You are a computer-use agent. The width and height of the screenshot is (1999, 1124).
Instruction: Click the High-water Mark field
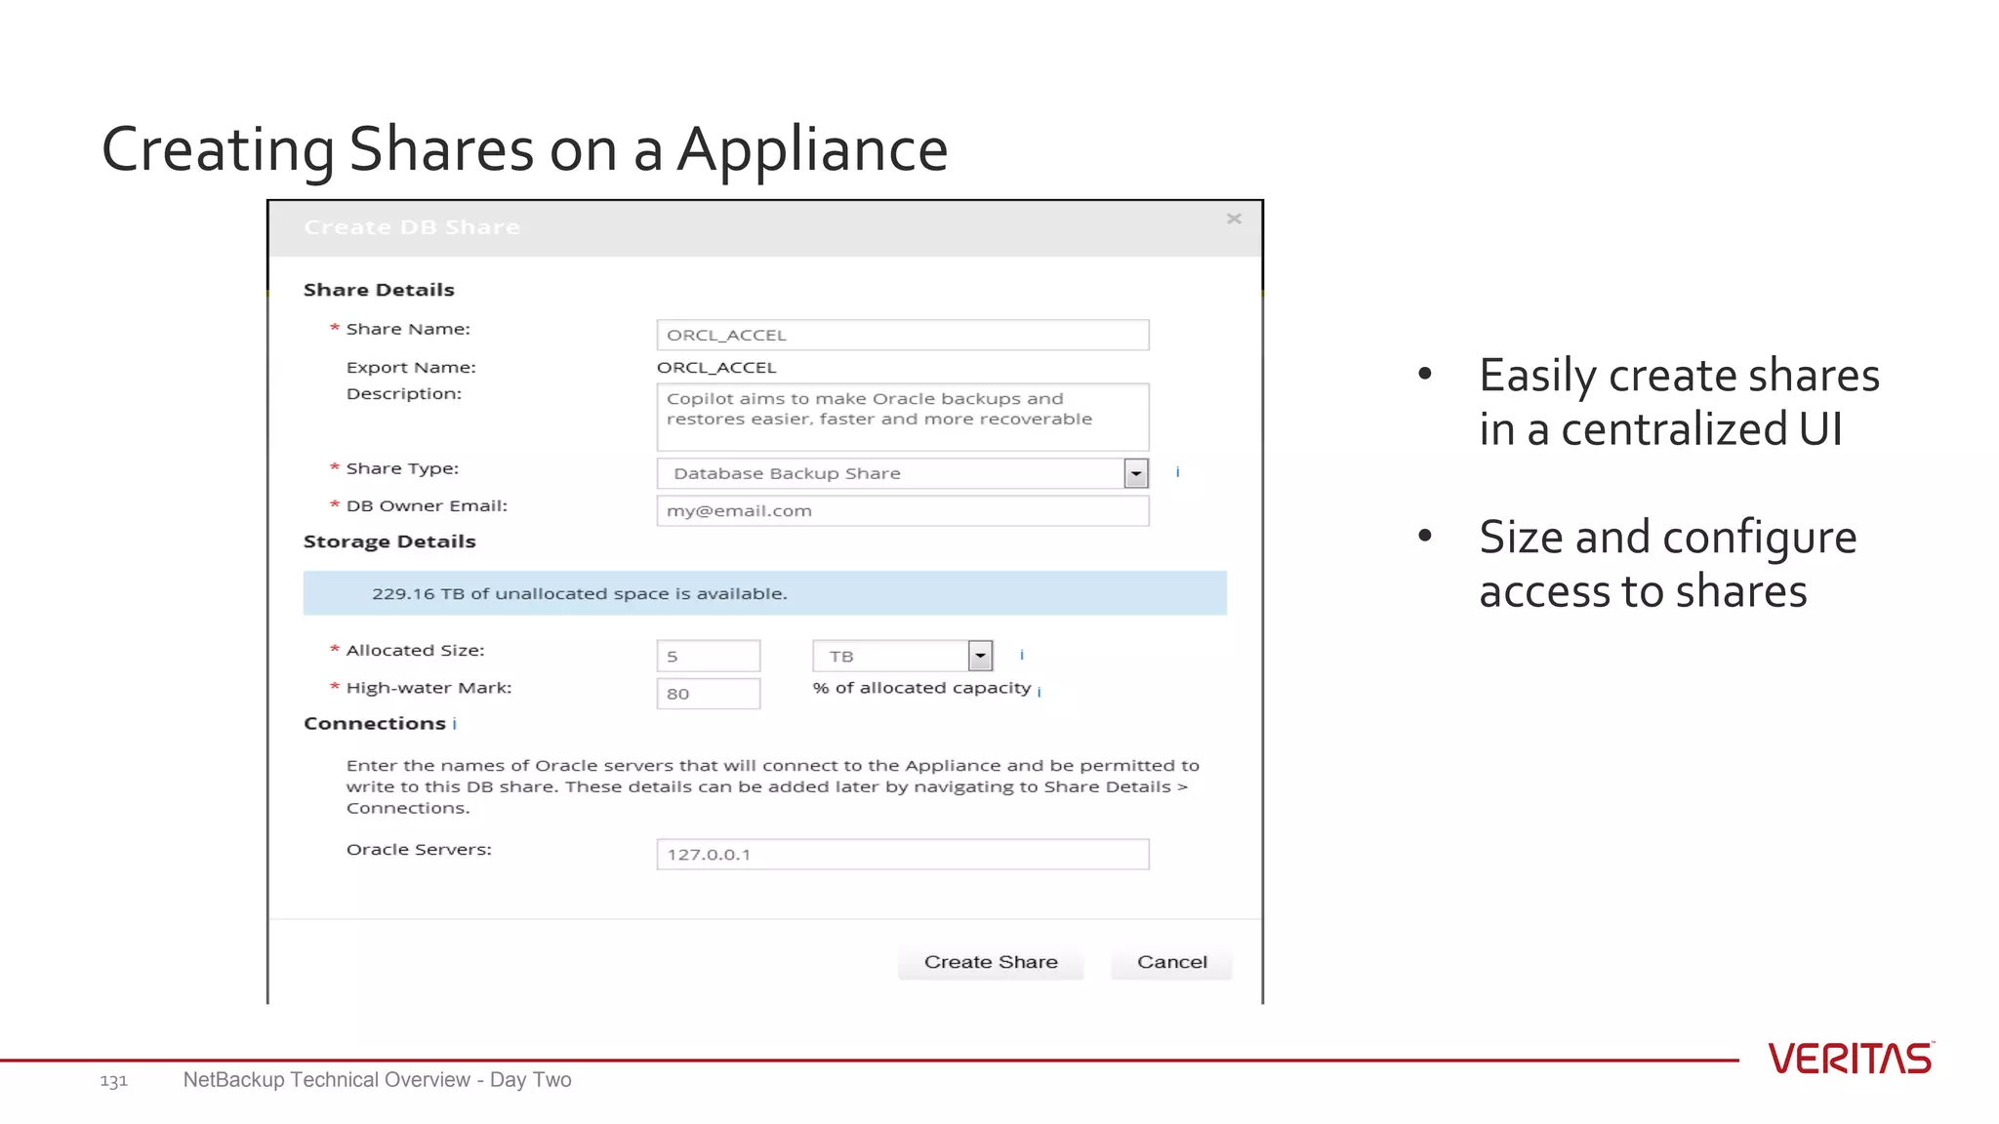click(x=709, y=694)
